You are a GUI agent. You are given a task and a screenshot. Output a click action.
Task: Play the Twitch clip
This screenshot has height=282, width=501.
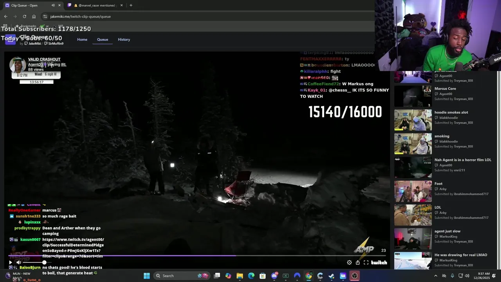click(x=11, y=262)
